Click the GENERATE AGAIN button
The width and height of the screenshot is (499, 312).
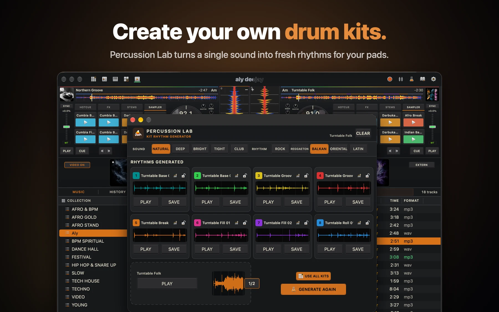tap(313, 289)
